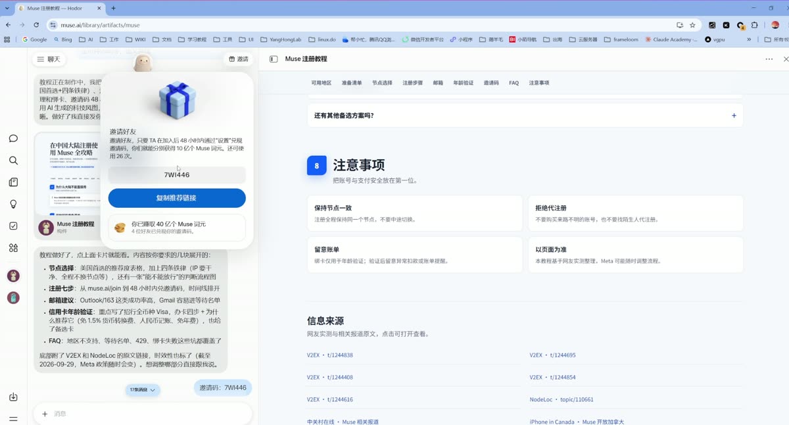Click the black K extension icon
Image resolution: width=789 pixels, height=425 pixels.
(x=726, y=25)
